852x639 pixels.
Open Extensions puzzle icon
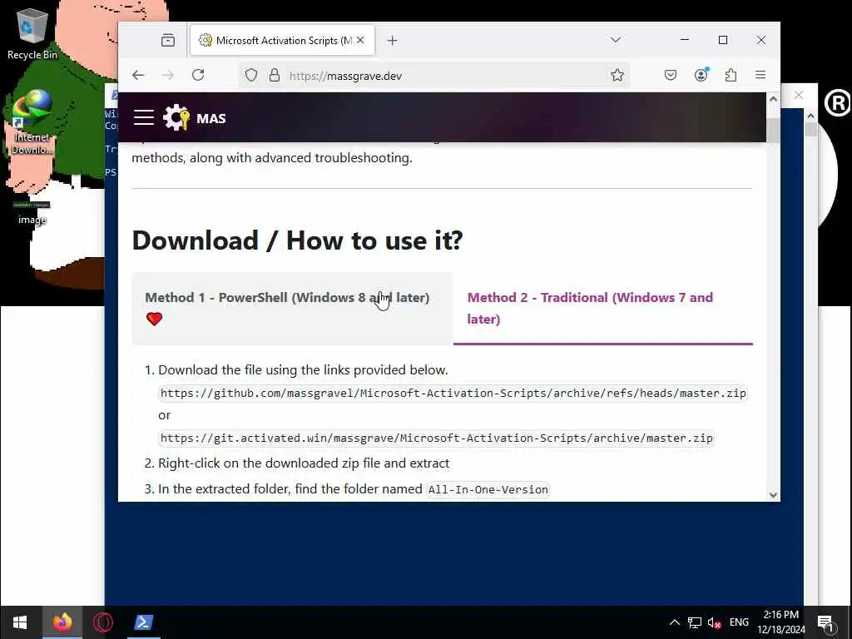[x=731, y=75]
